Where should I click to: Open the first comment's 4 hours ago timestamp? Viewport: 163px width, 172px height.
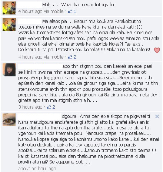tap(30, 11)
